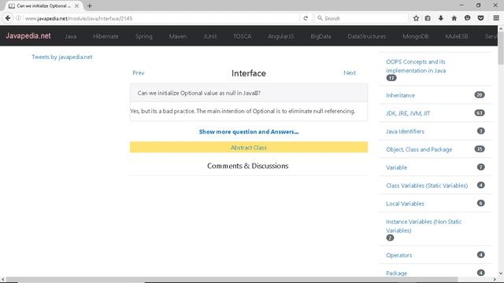The width and height of the screenshot is (504, 283).
Task: Open 'Class Variables (Static Variables)' topic
Action: pyautogui.click(x=427, y=186)
